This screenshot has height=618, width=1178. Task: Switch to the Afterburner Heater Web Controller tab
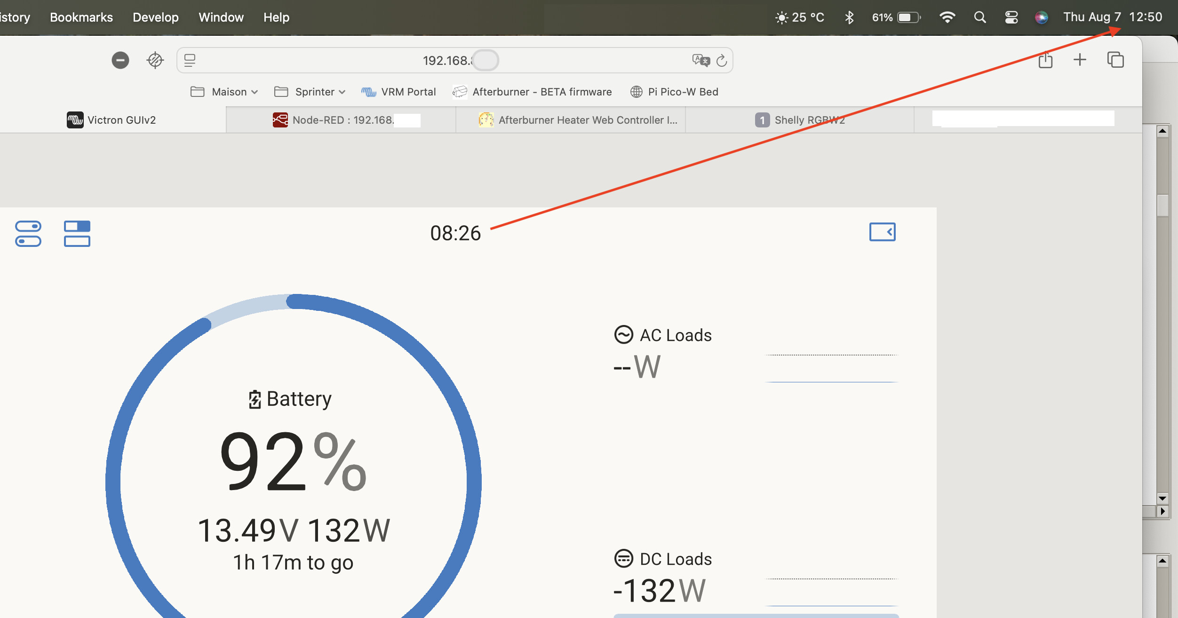tap(571, 120)
